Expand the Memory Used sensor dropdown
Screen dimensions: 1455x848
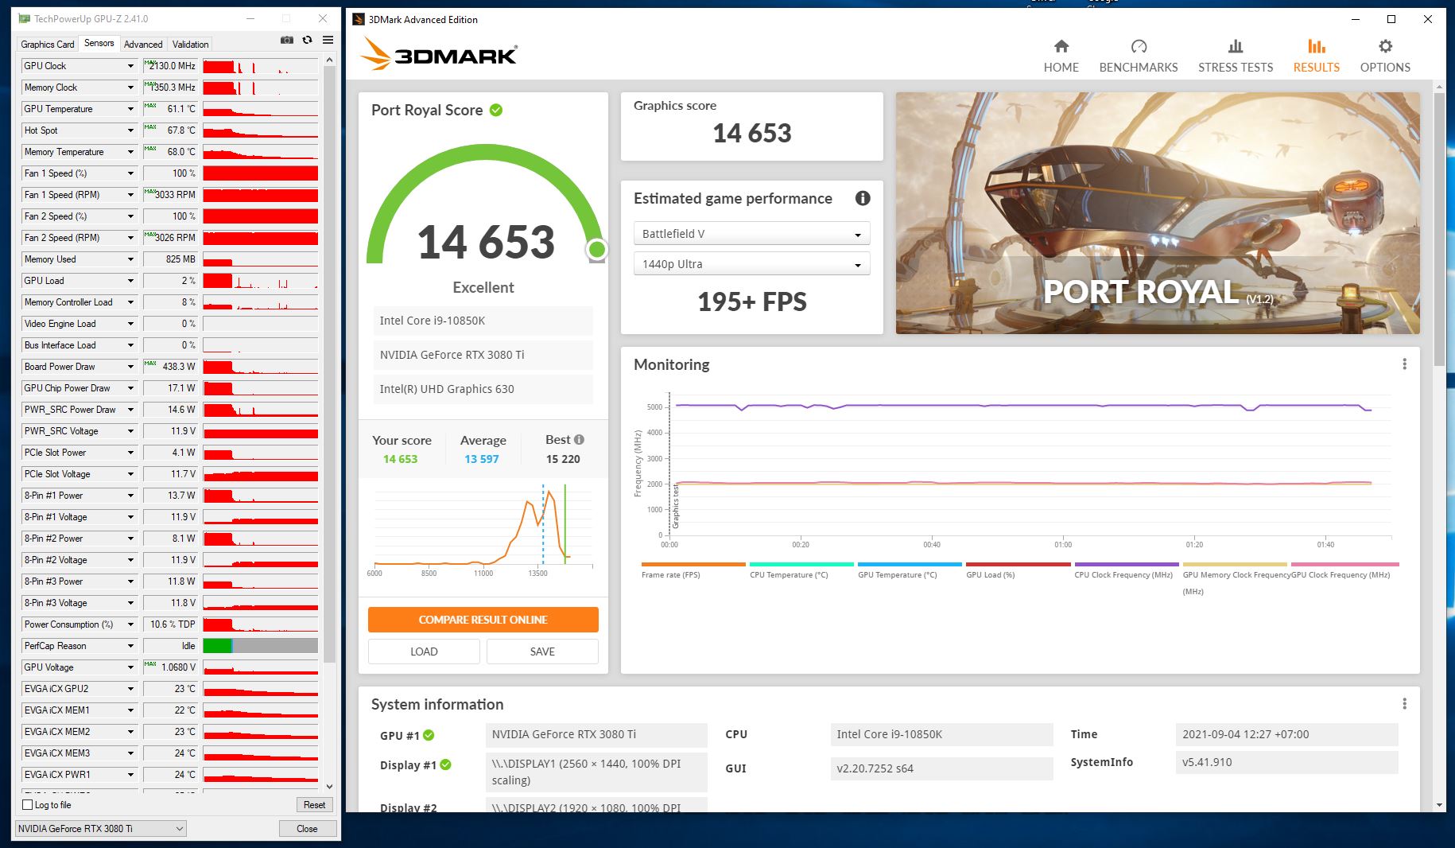pos(131,259)
